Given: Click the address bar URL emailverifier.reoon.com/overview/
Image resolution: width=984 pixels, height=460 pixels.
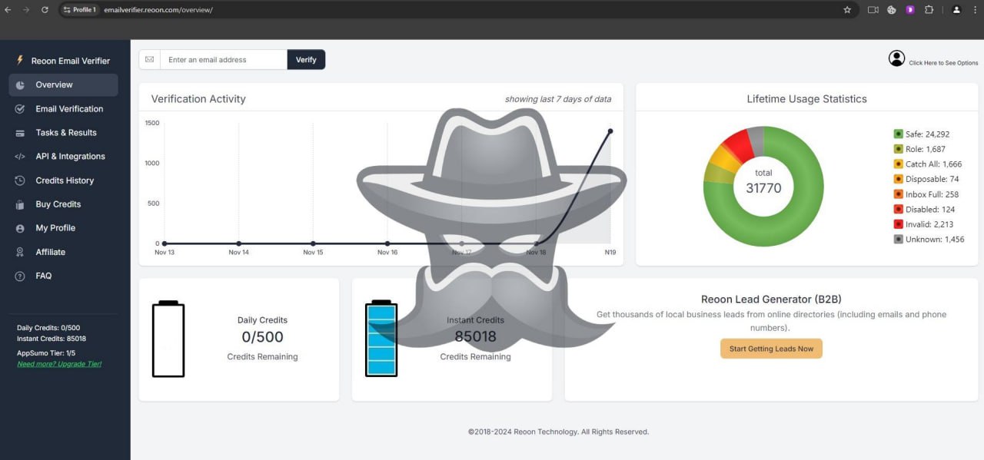Looking at the screenshot, I should pyautogui.click(x=158, y=10).
